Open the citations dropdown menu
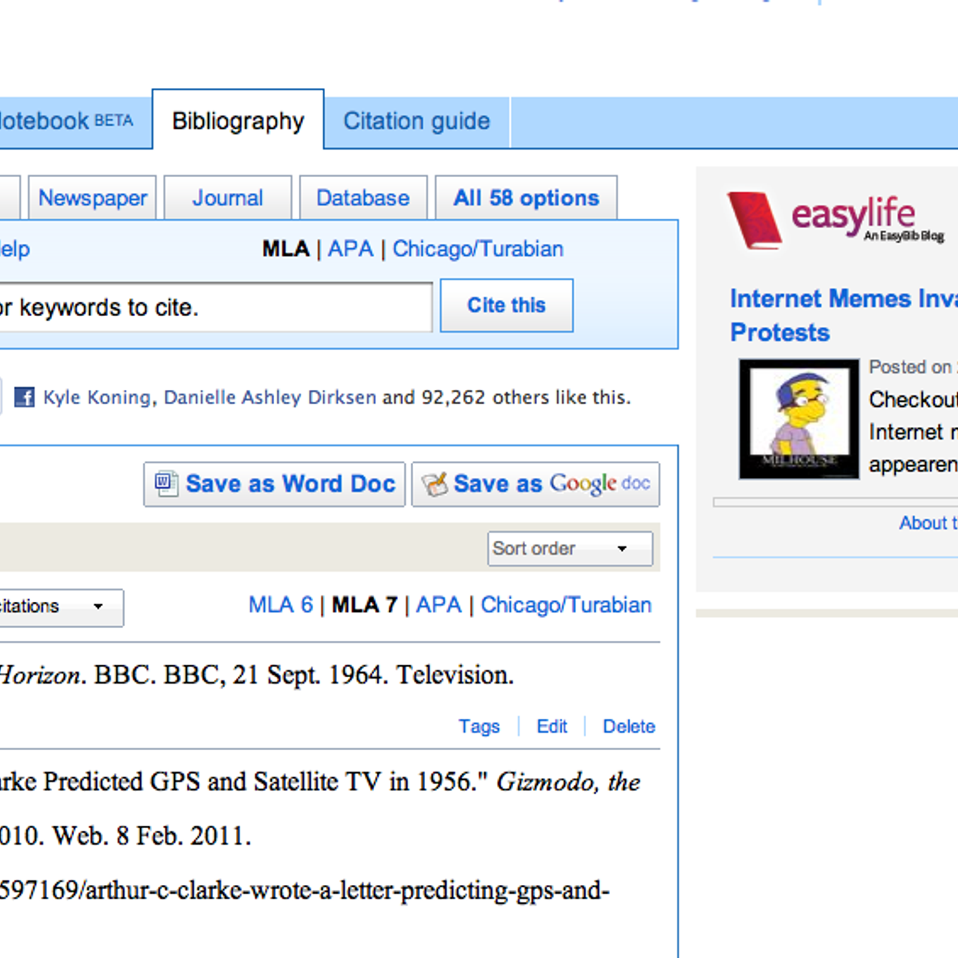 click(x=61, y=607)
